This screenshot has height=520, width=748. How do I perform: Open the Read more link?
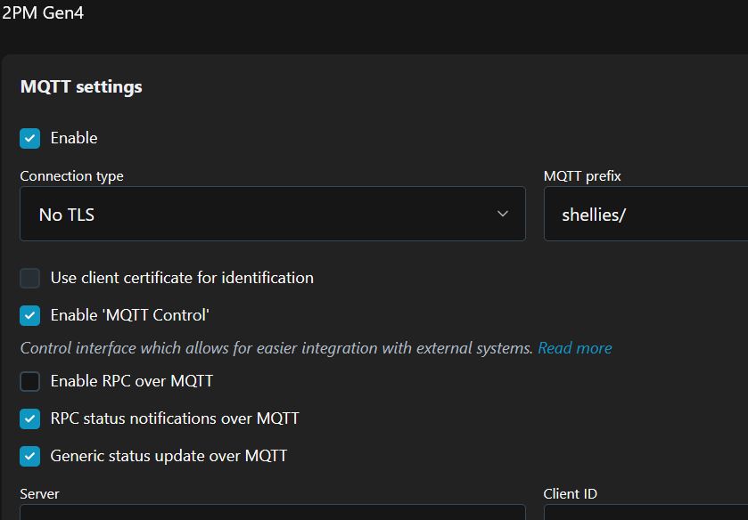point(575,348)
